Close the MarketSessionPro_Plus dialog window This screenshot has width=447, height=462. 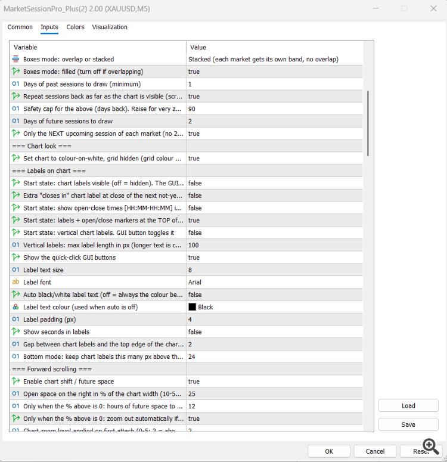click(433, 8)
